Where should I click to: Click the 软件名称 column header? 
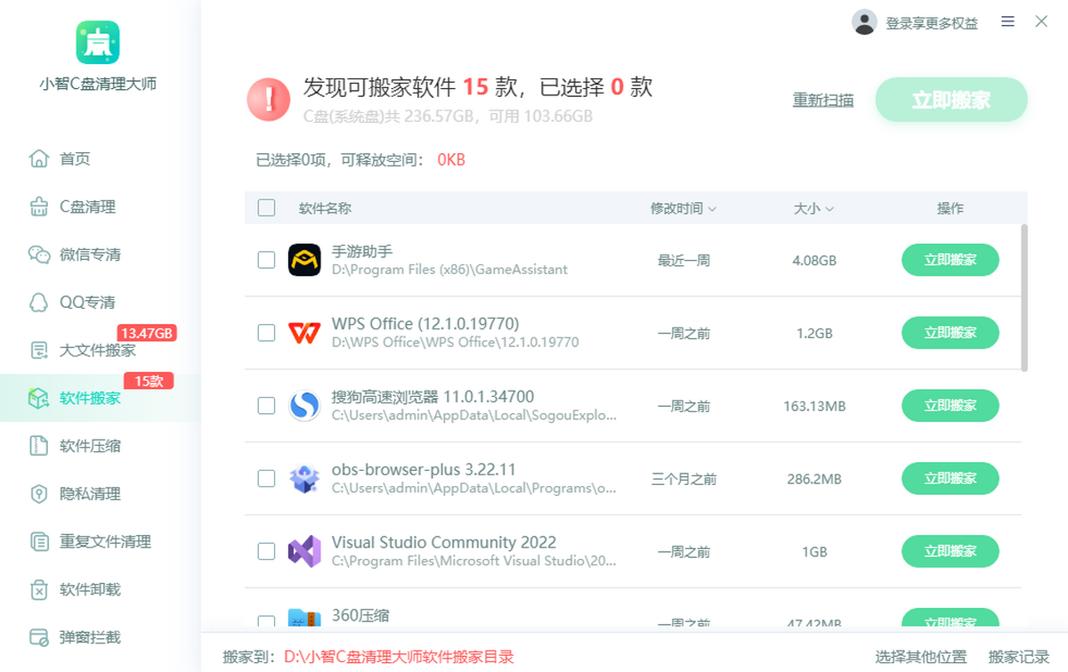[325, 208]
